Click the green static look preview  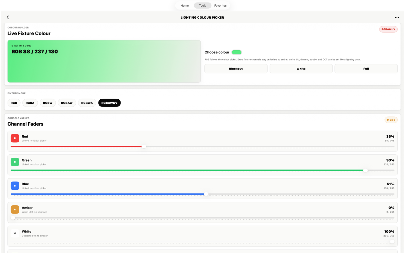104,61
